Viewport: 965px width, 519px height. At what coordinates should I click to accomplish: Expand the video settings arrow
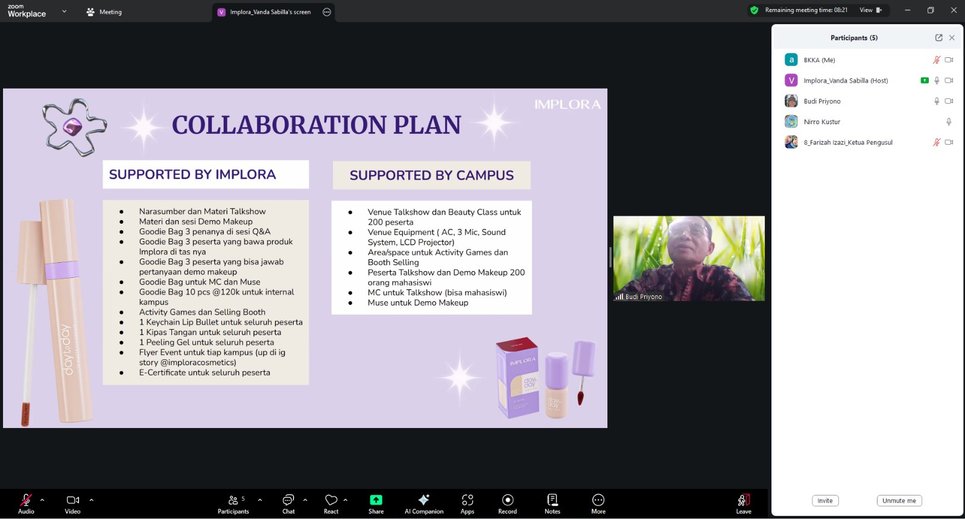(x=92, y=500)
